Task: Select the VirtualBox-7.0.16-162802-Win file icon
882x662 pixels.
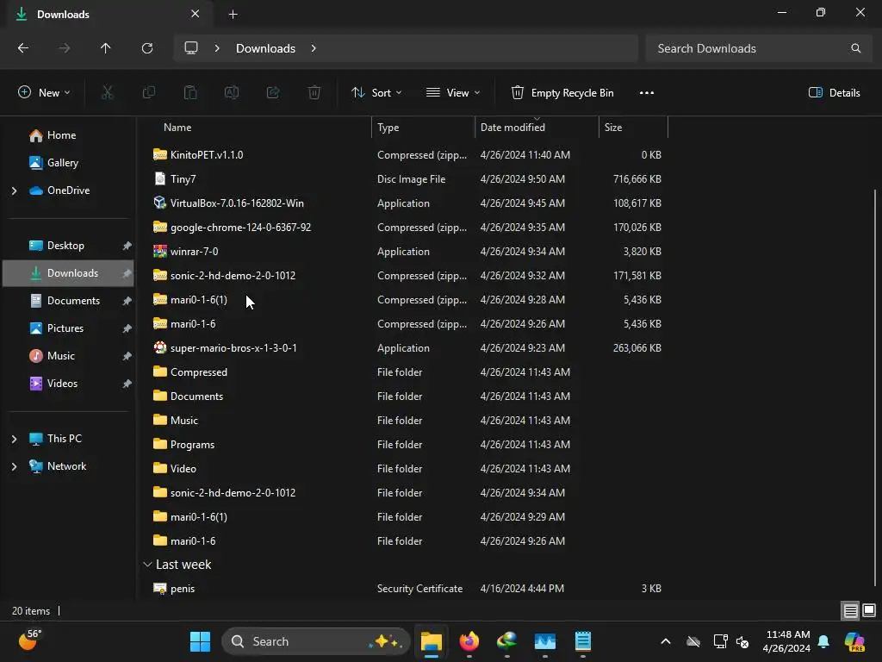Action: [159, 203]
